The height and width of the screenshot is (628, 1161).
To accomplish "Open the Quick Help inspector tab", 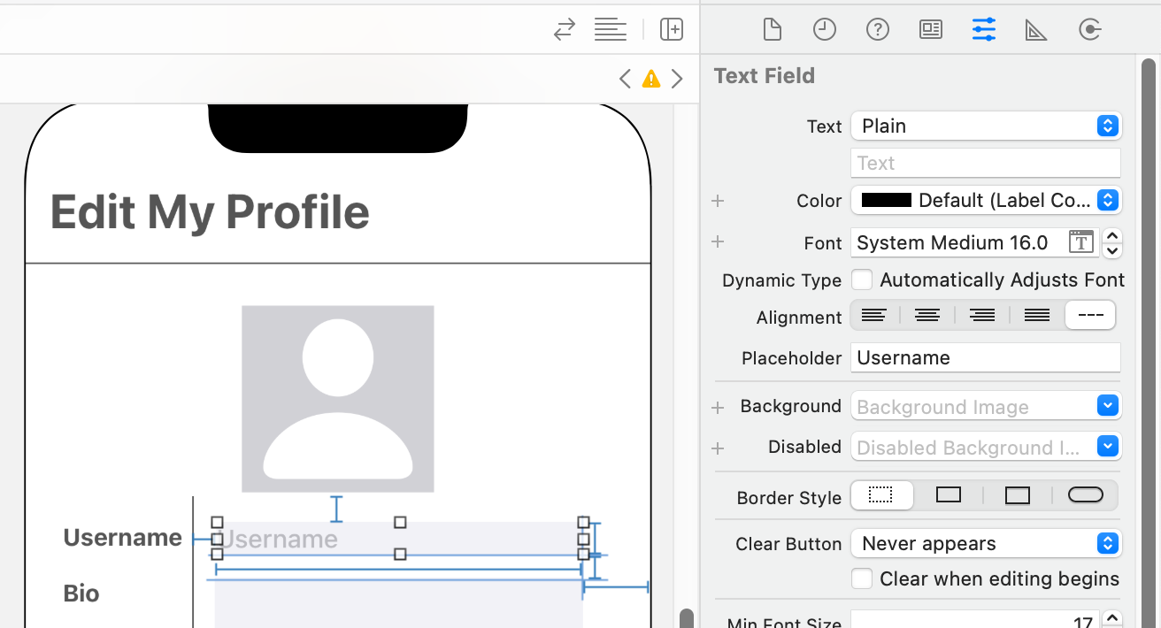I will pyautogui.click(x=877, y=30).
